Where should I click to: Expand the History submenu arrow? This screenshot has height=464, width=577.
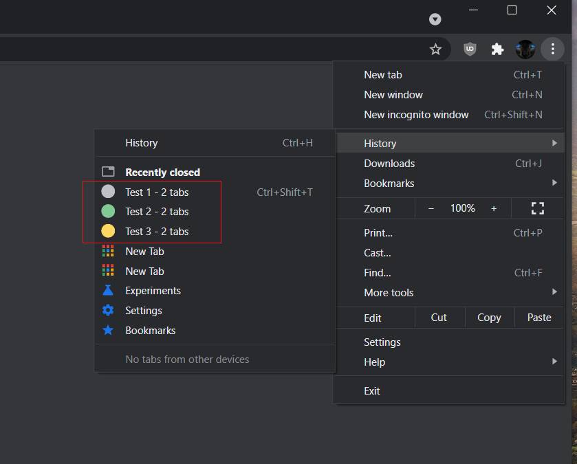554,143
